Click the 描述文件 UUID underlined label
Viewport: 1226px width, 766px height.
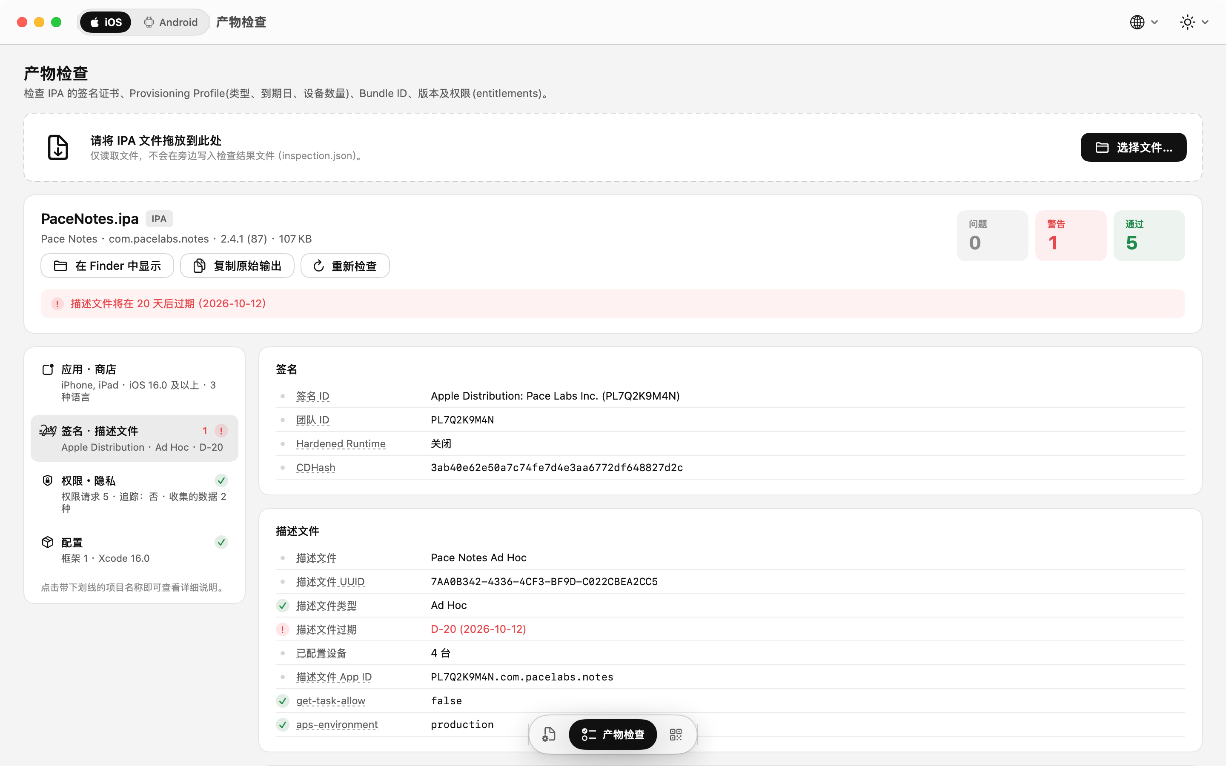click(330, 582)
